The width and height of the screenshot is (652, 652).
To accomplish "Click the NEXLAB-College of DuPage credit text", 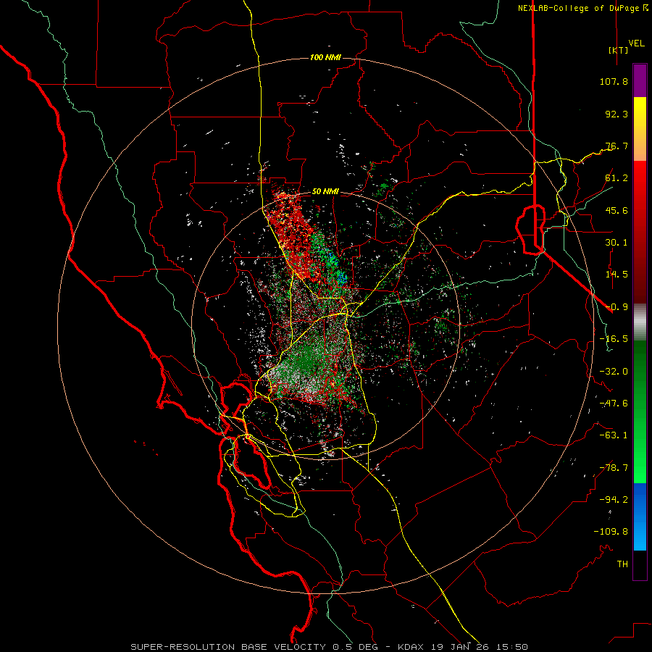I will [582, 8].
